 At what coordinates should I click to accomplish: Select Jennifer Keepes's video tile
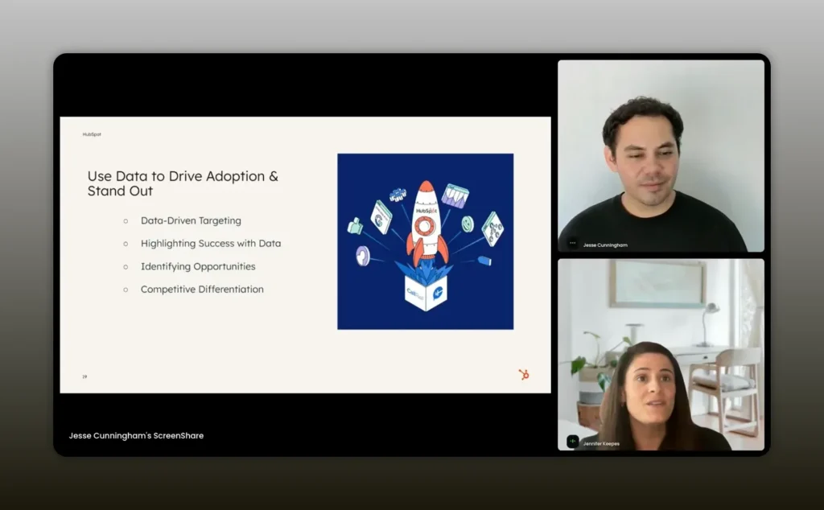(x=661, y=354)
